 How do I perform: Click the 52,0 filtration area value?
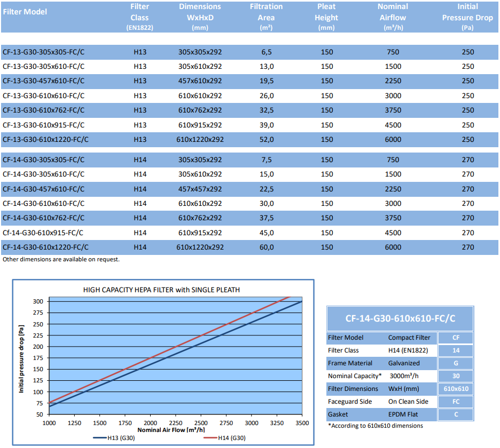[x=267, y=139]
